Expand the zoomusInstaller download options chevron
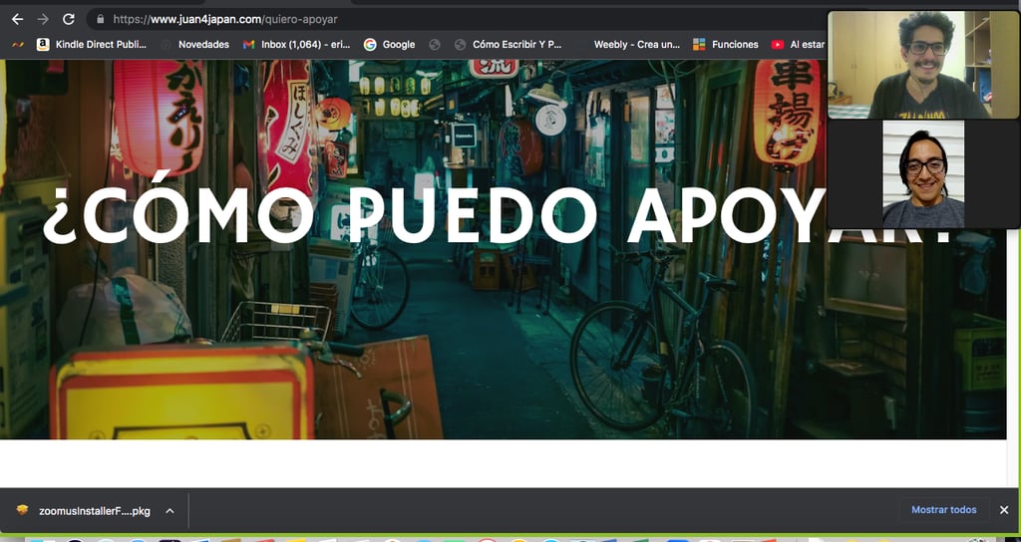Image resolution: width=1021 pixels, height=542 pixels. click(x=170, y=511)
